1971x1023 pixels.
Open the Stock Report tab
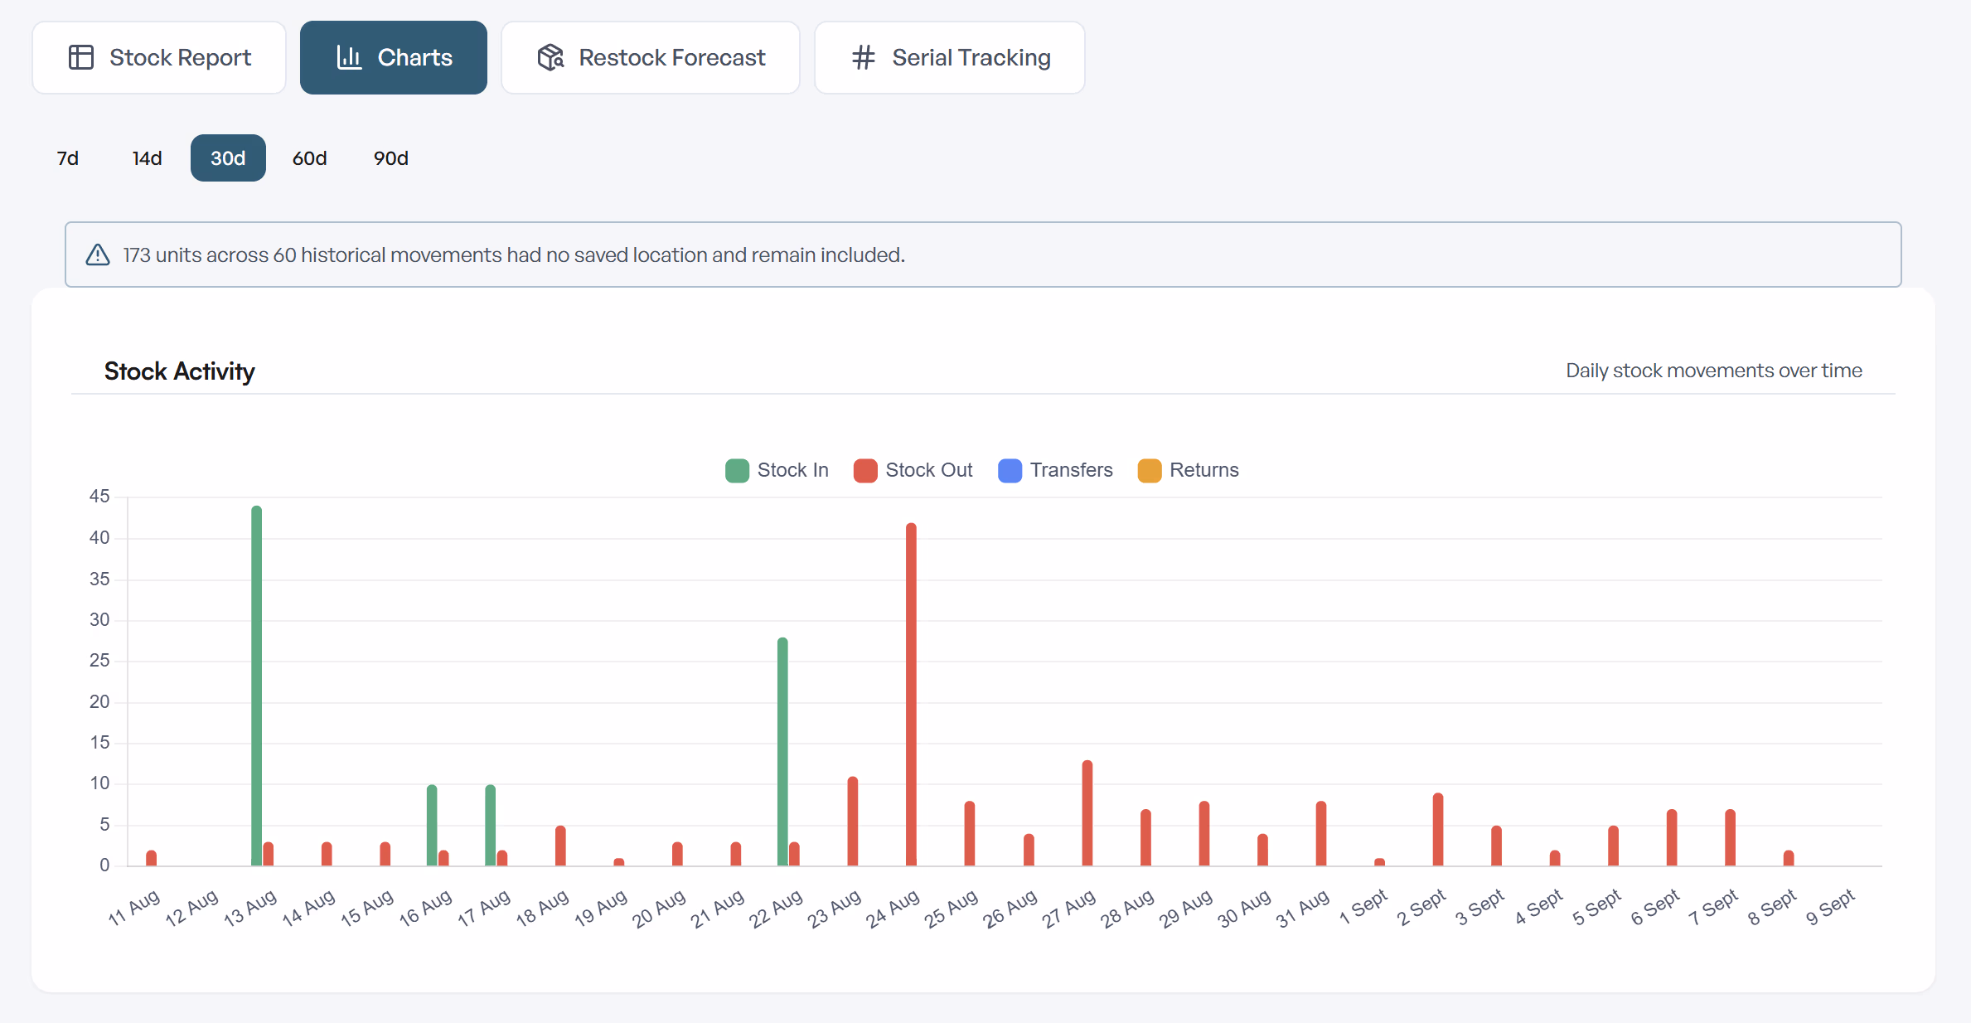pos(159,57)
